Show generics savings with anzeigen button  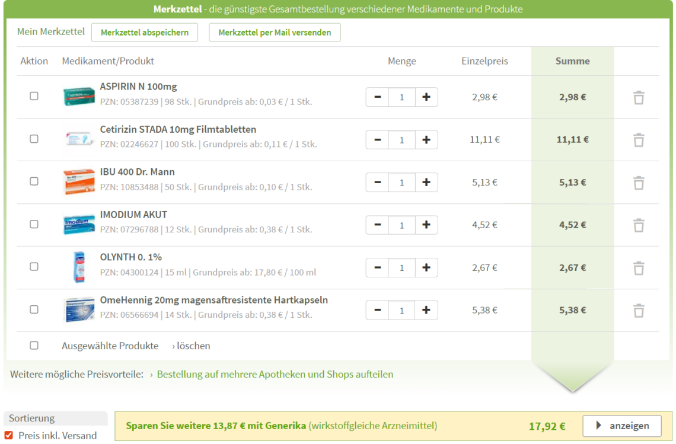pos(623,426)
